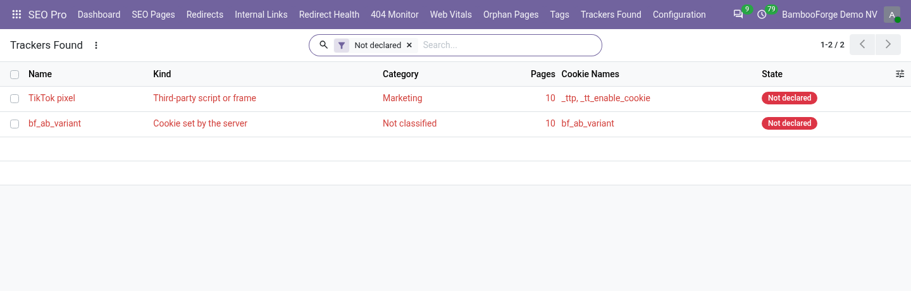Open the Tags menu
This screenshot has width=911, height=291.
(559, 15)
